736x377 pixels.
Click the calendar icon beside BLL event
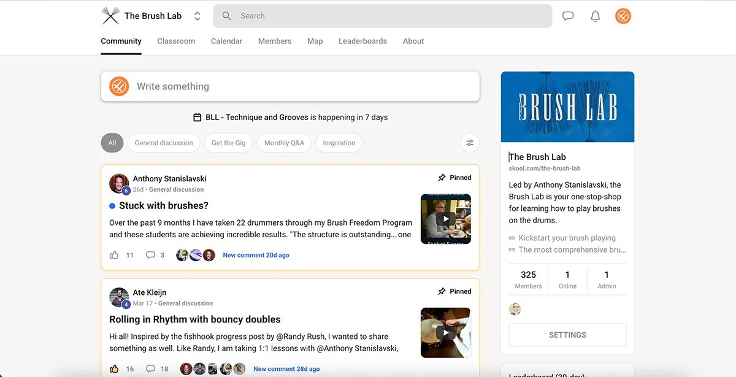[197, 117]
